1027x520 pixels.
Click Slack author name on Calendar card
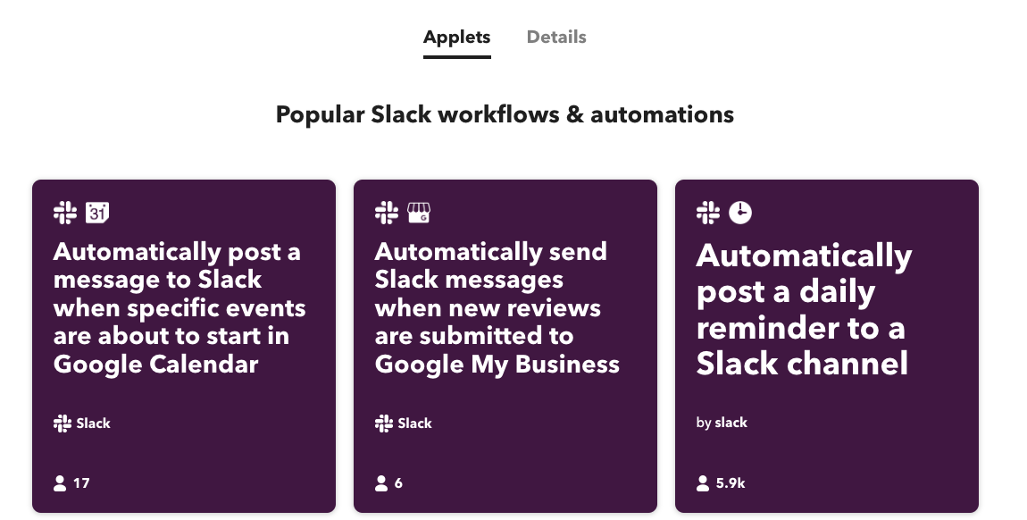pos(94,424)
